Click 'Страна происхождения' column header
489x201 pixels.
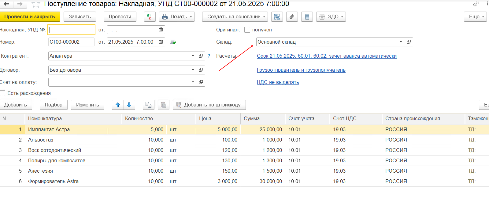[423, 119]
